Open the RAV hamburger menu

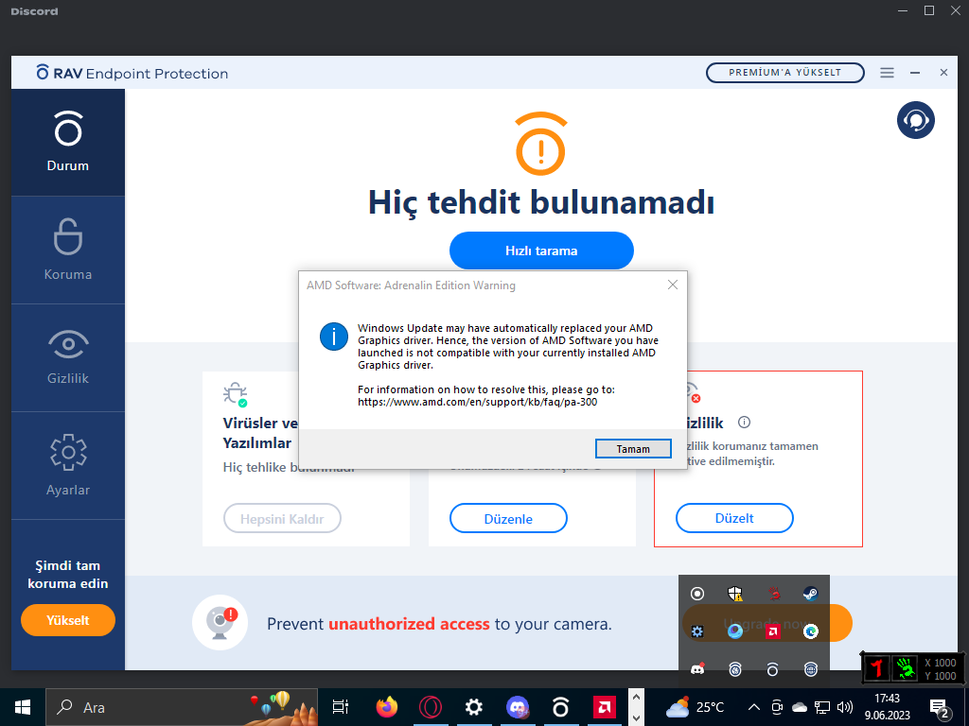887,73
